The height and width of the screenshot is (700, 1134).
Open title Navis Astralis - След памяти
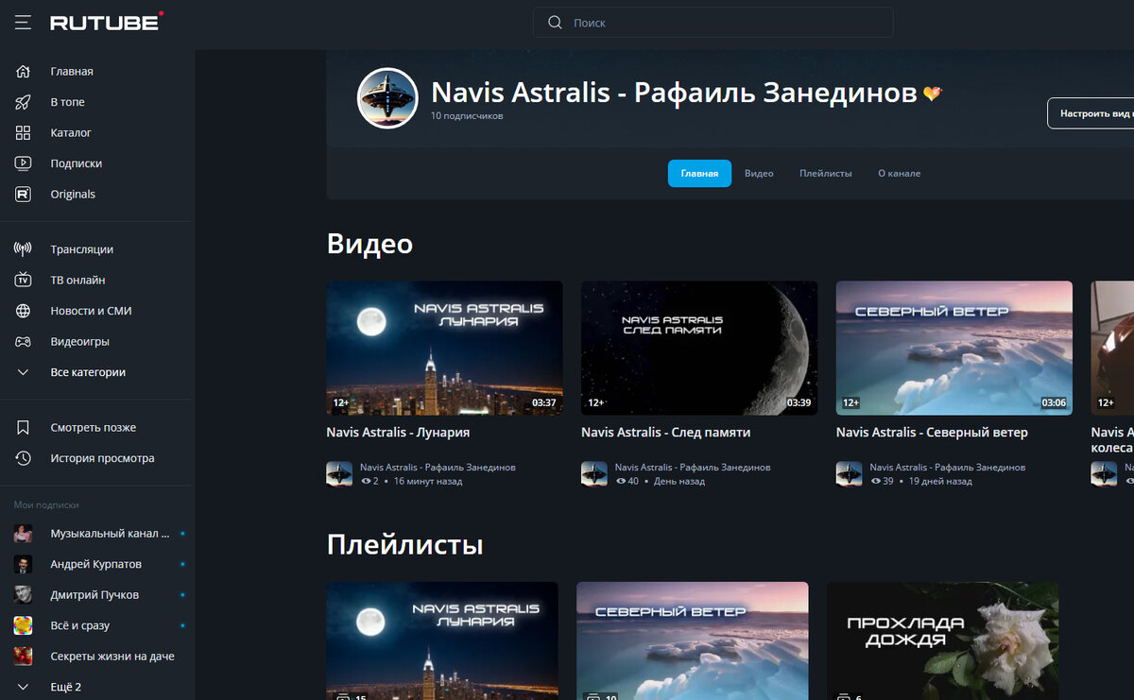(665, 433)
